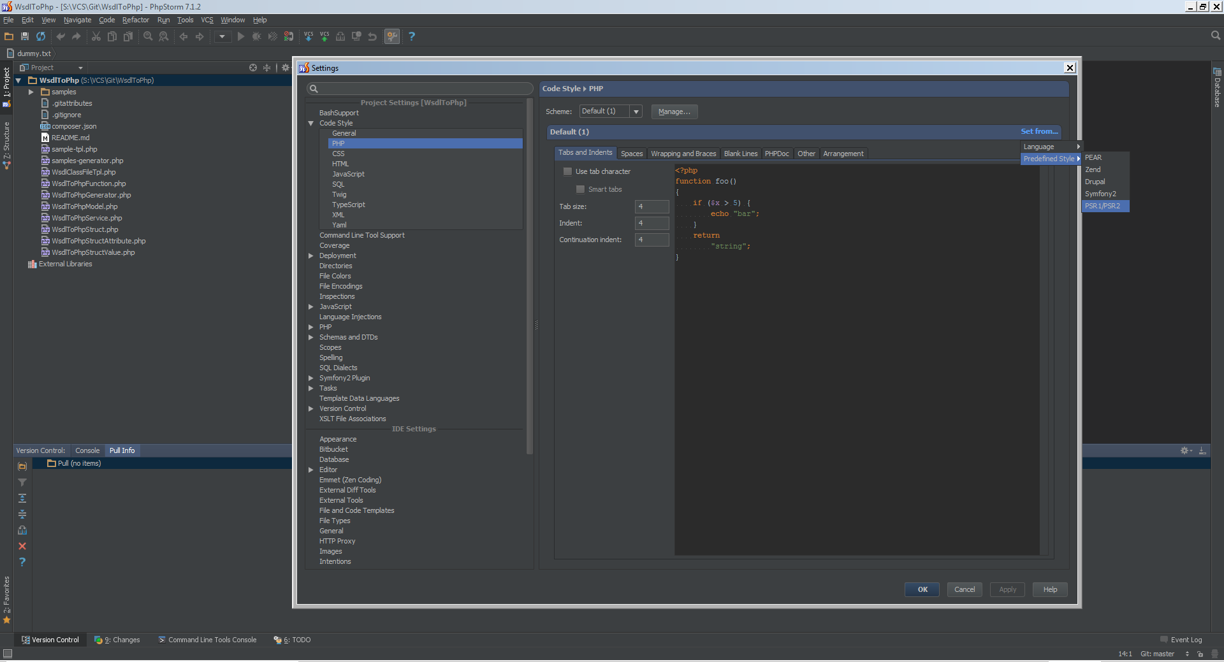1224x662 pixels.
Task: Click Expand All icon in Version Control panel
Action: (x=22, y=498)
